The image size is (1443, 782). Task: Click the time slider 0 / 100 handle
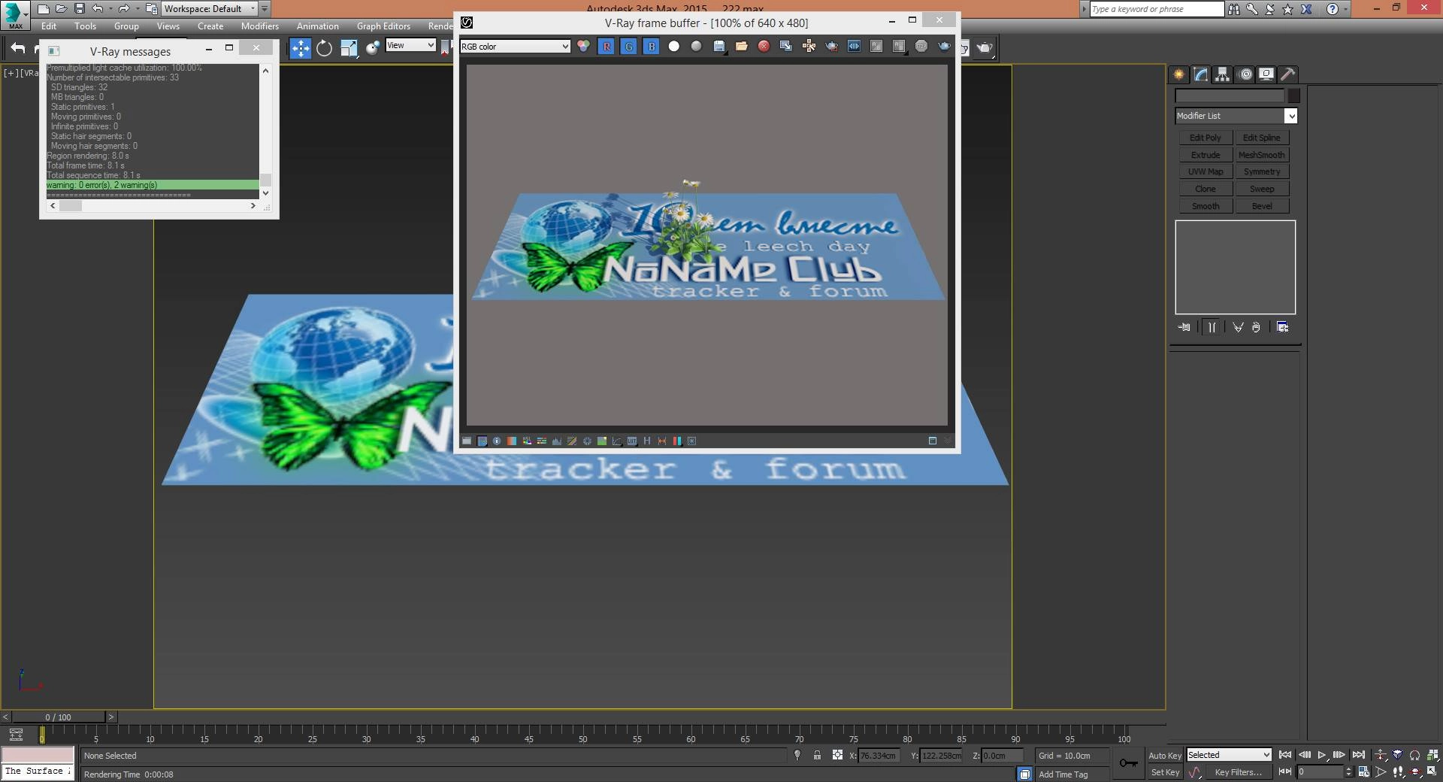click(x=59, y=717)
